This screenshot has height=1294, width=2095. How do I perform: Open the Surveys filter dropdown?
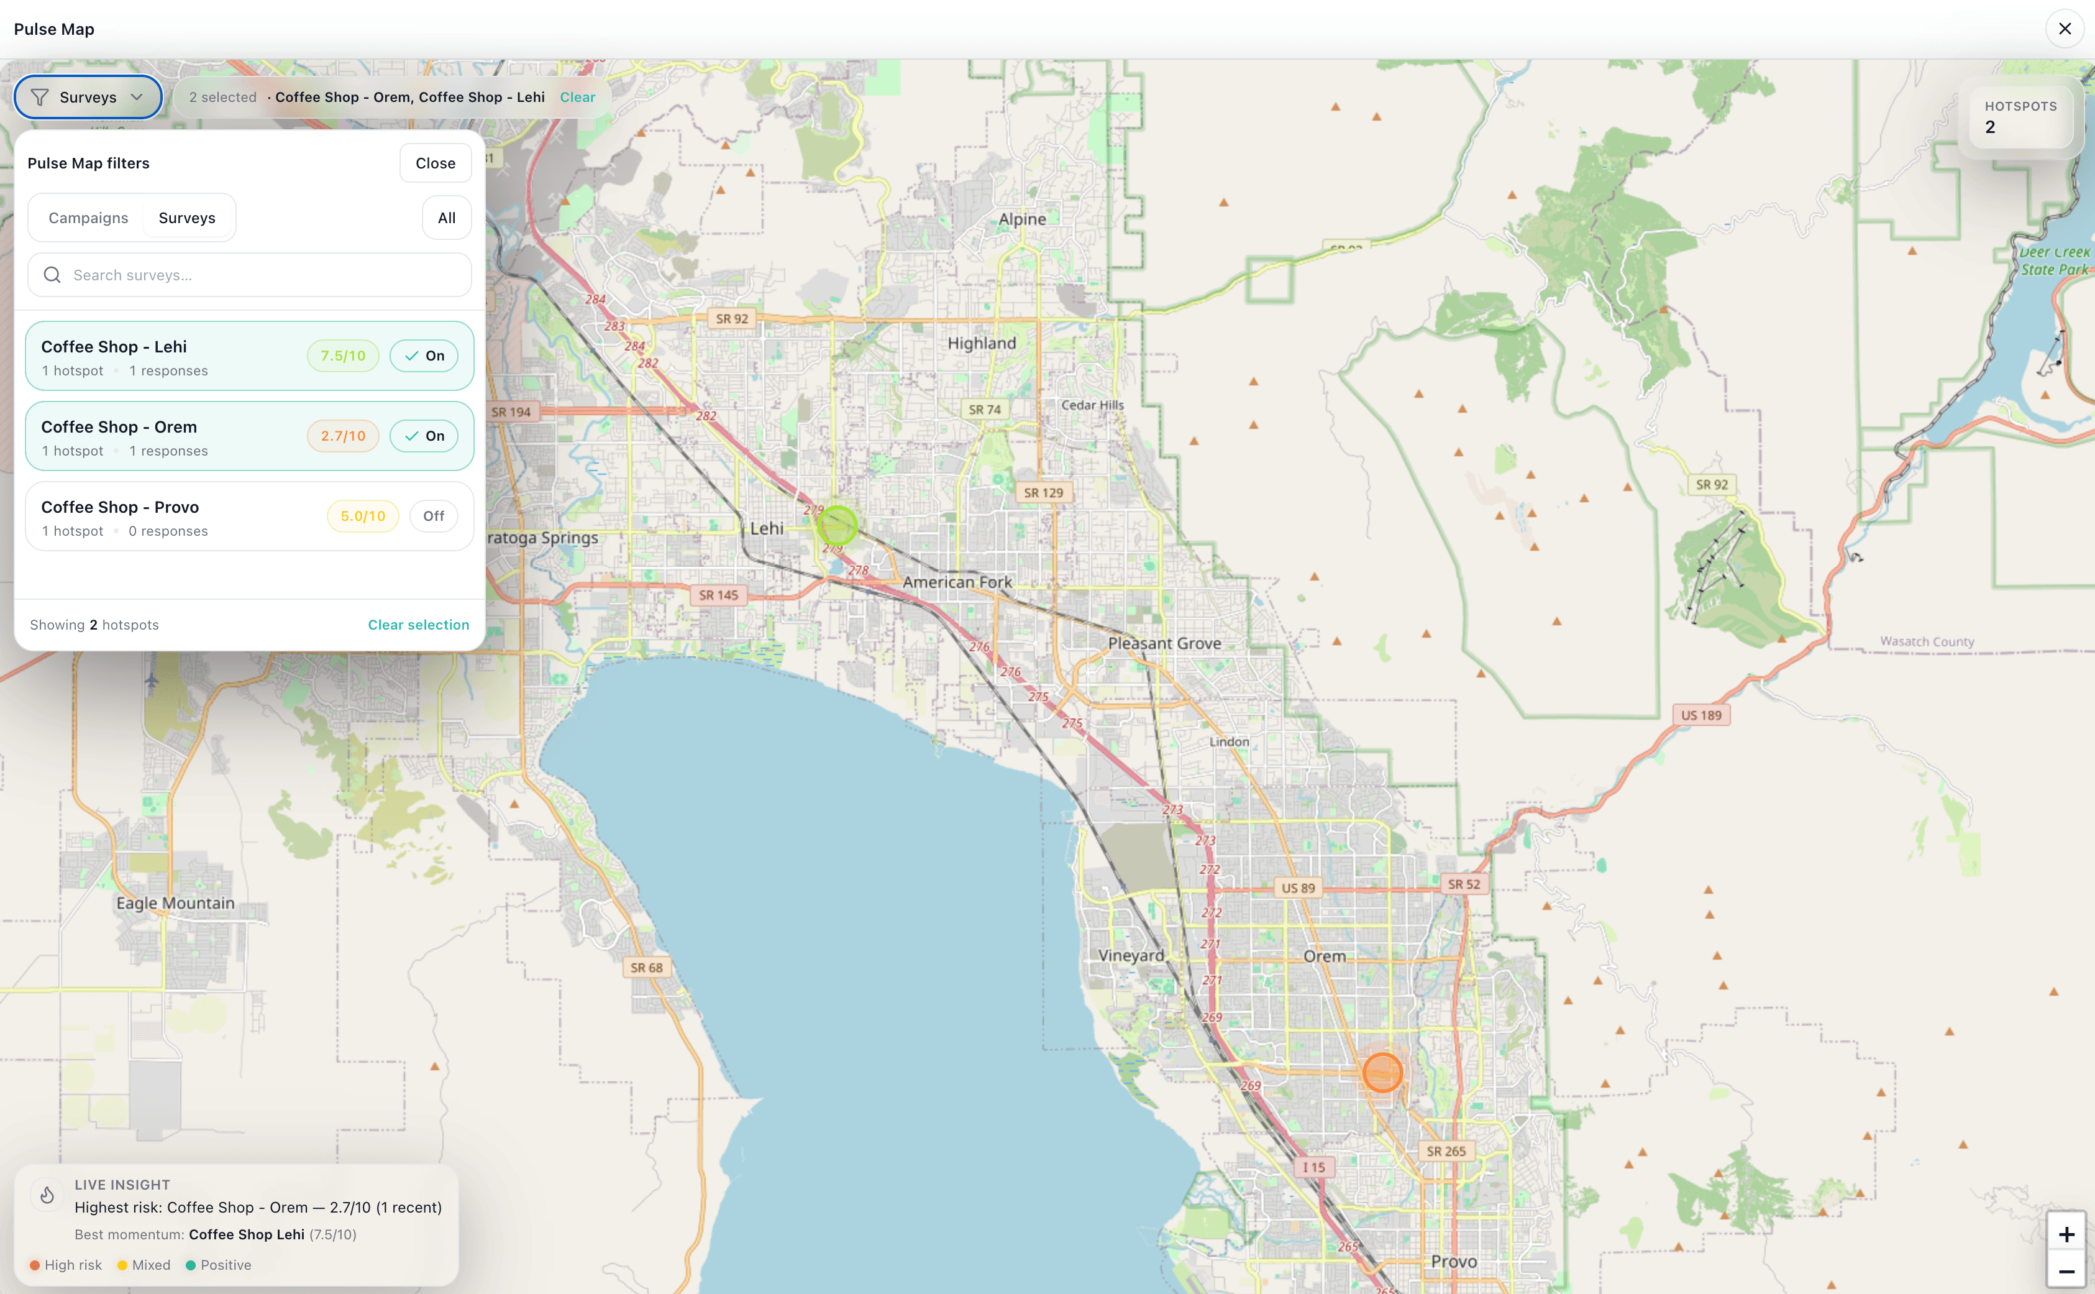[x=87, y=97]
